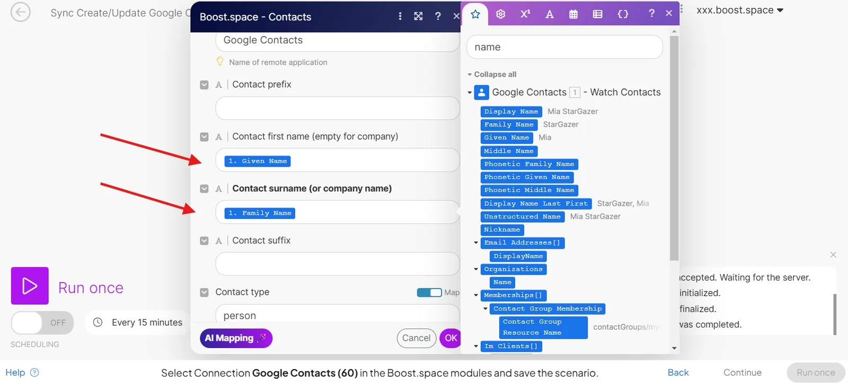Image resolution: width=848 pixels, height=383 pixels.
Task: Open the starred mapping tab
Action: pos(475,14)
